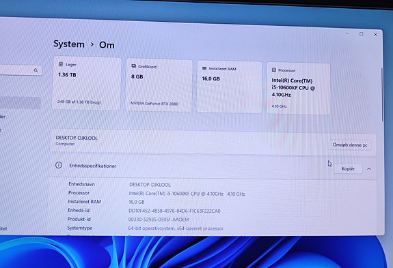The height and width of the screenshot is (268, 393).
Task: Click the search magnifier icon
Action: pyautogui.click(x=36, y=70)
